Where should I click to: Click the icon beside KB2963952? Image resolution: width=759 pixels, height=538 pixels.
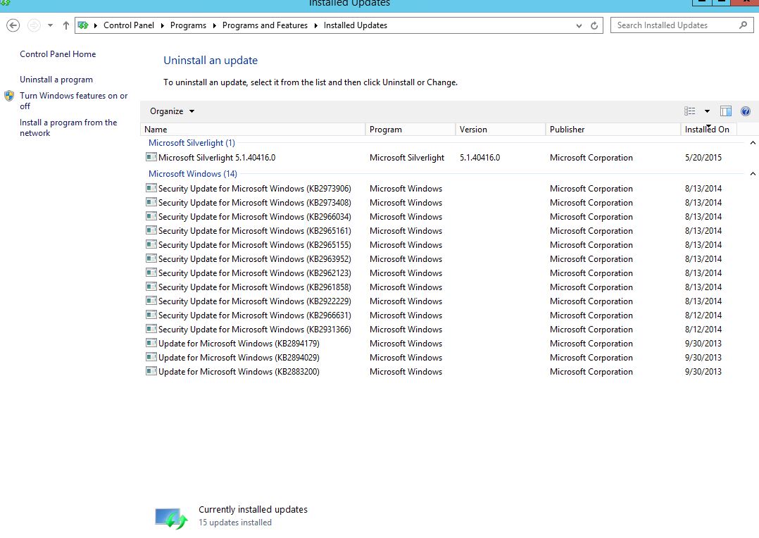151,258
